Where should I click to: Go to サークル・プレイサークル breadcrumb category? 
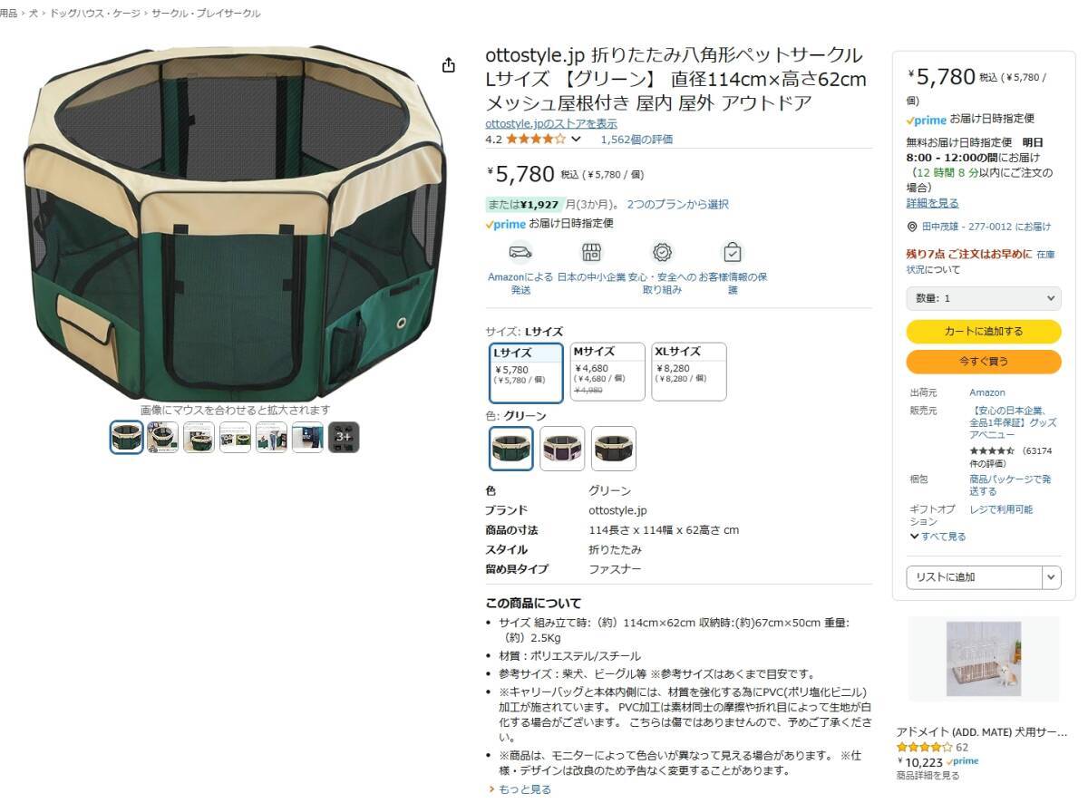click(206, 14)
